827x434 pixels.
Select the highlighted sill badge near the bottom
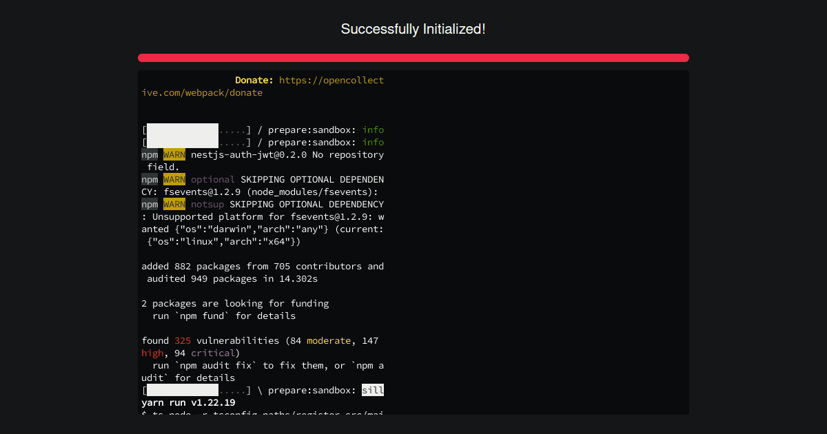(x=373, y=390)
